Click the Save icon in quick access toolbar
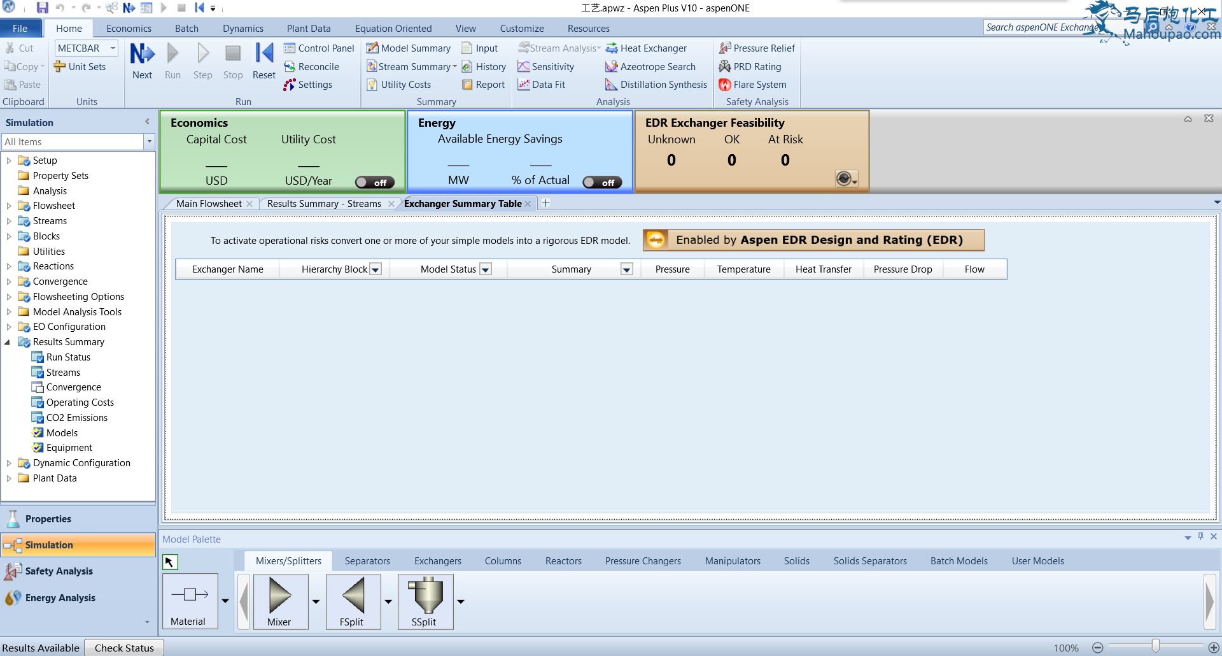1222x656 pixels. [x=42, y=8]
